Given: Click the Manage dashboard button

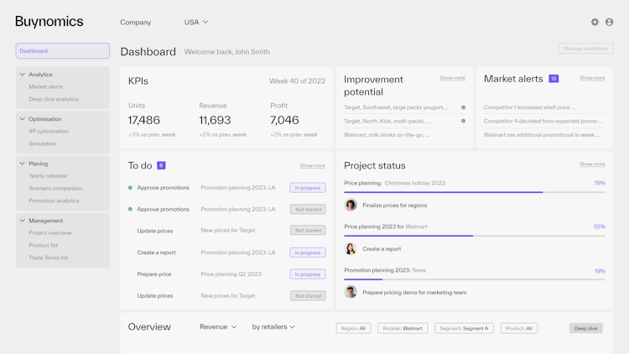Looking at the screenshot, I should click(585, 49).
